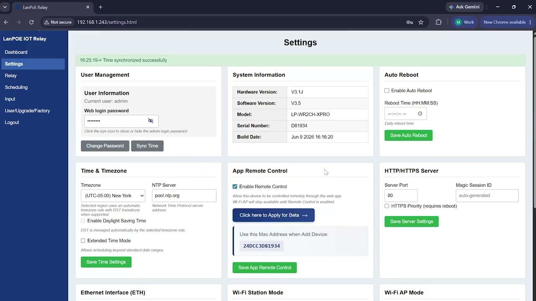Click Save Time Settings button
Viewport: 536px width, 301px height.
pyautogui.click(x=106, y=262)
